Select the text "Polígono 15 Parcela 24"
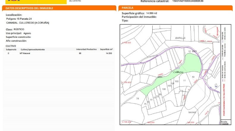Image resolution: width=235 pixels, height=131 pixels. tap(19, 19)
